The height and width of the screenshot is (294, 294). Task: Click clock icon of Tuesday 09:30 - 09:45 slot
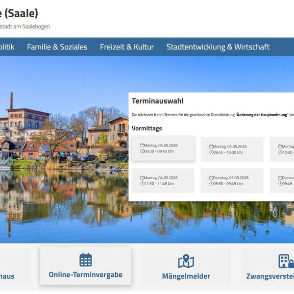tap(211, 184)
